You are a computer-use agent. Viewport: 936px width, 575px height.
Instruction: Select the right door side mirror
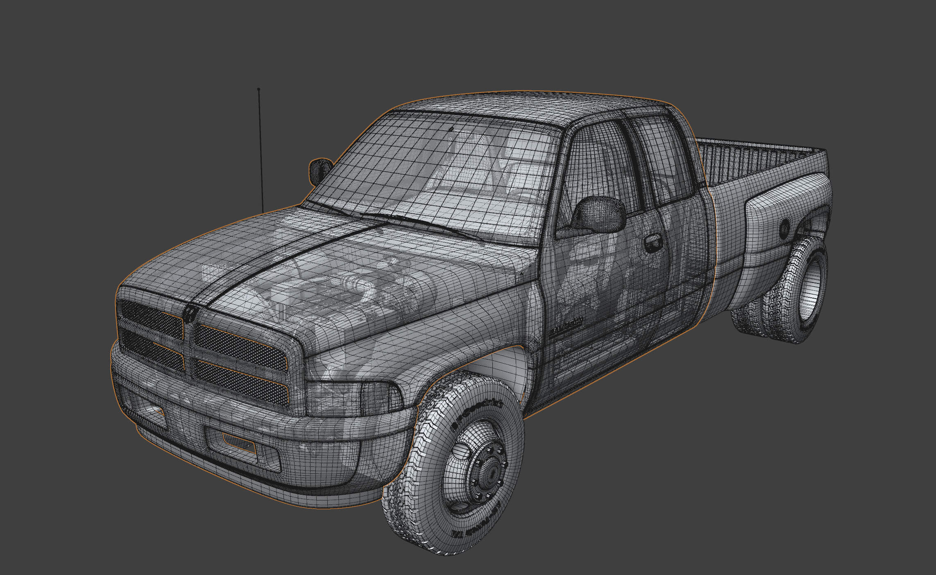point(599,214)
